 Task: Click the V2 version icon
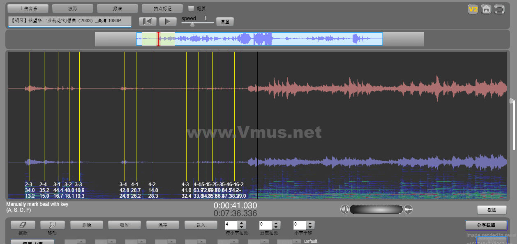[x=473, y=9]
